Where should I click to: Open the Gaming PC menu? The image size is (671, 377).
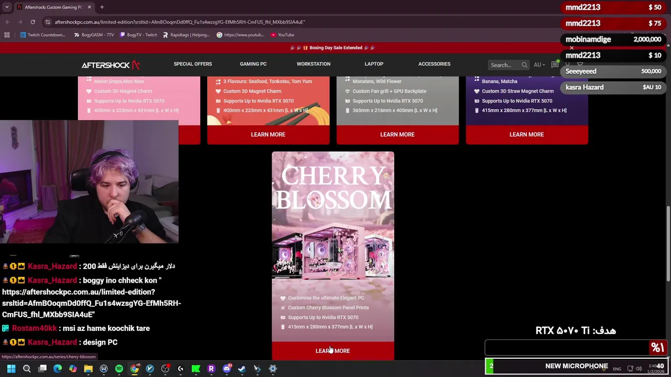(x=253, y=64)
